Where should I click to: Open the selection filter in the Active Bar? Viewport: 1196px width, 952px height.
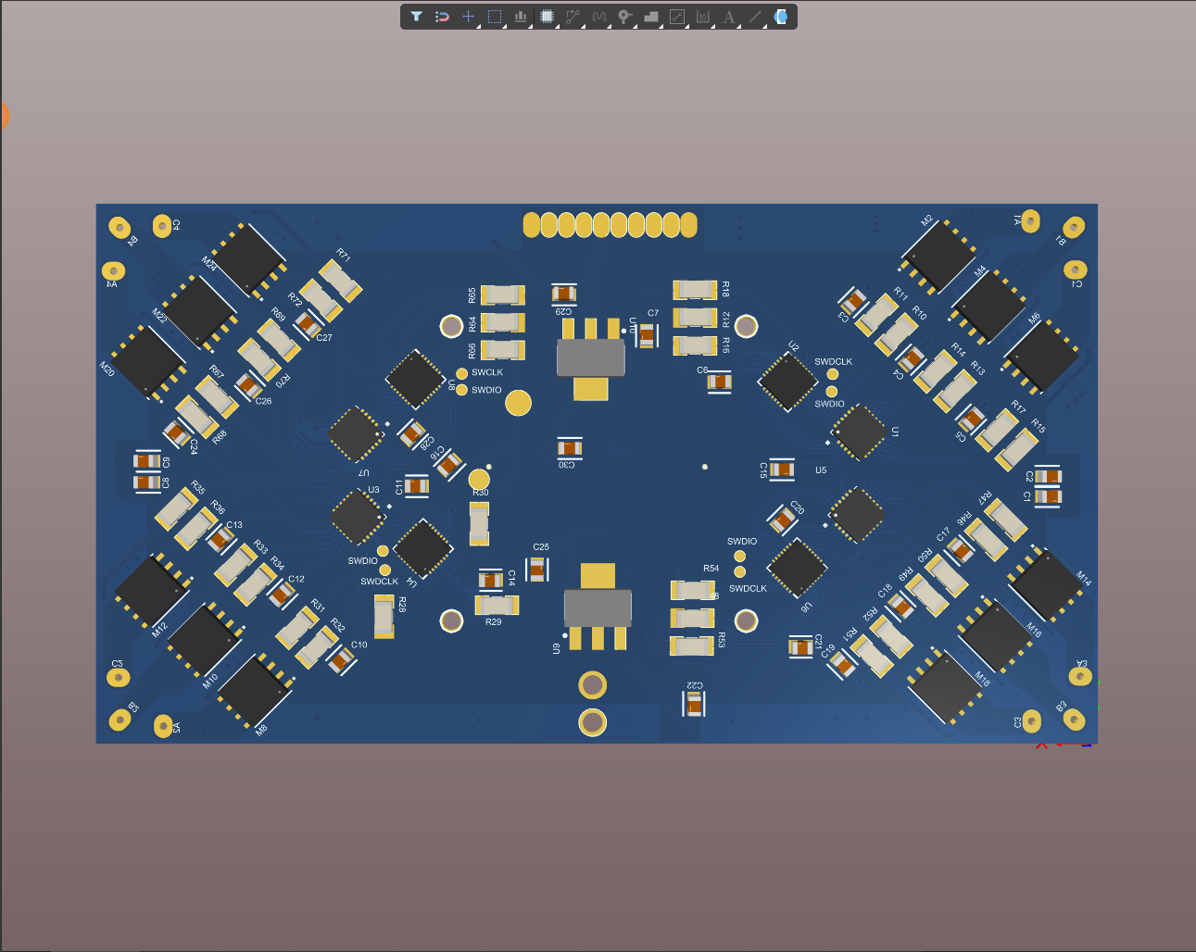(417, 17)
